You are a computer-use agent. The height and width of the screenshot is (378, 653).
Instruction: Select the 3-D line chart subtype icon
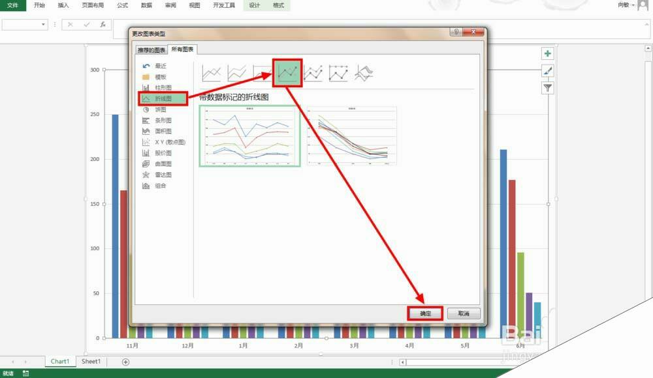click(x=364, y=73)
